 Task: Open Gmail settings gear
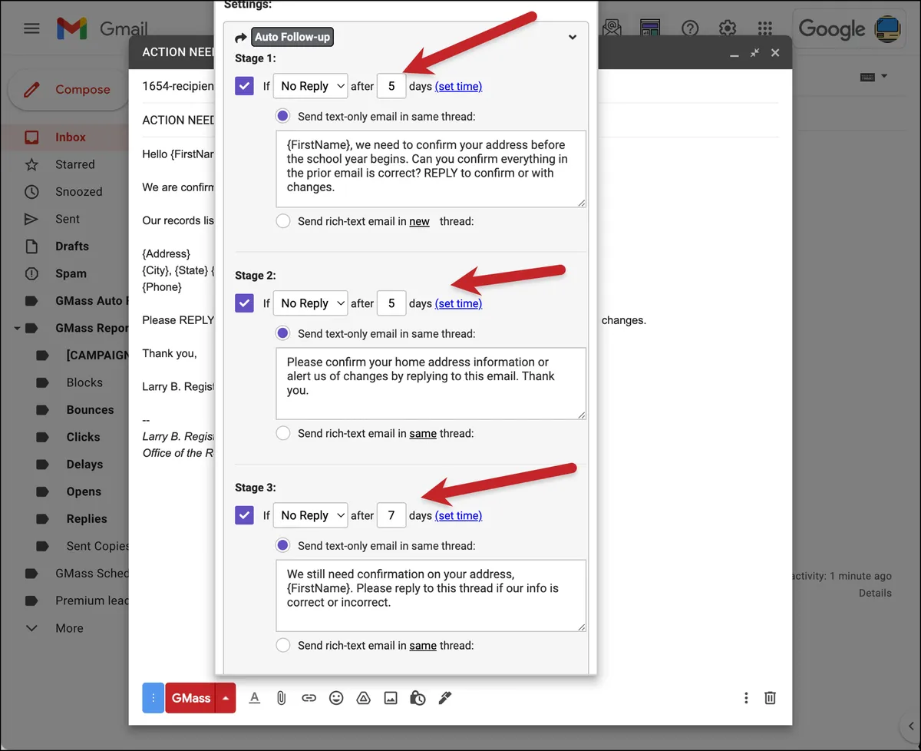pyautogui.click(x=728, y=29)
